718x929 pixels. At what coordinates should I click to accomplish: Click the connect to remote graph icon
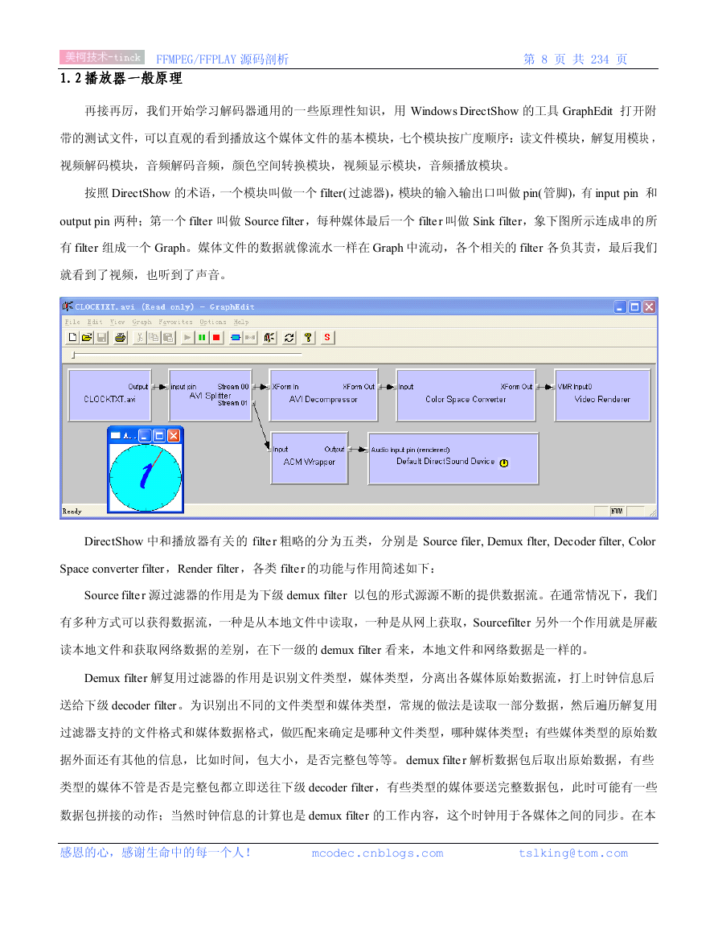coord(269,338)
